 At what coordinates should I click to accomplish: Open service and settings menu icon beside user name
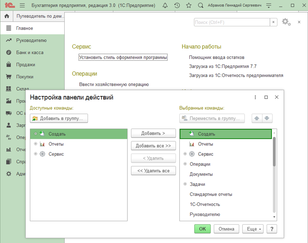point(269,5)
